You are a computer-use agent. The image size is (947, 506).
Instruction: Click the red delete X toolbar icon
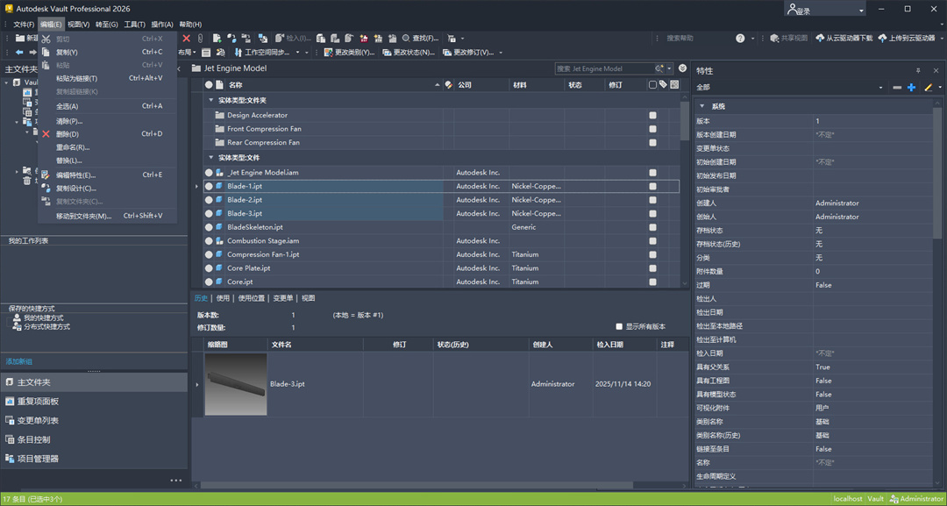[x=186, y=39]
